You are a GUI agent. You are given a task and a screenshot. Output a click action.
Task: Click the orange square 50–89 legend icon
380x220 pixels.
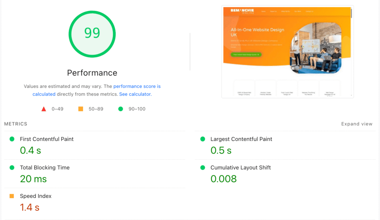81,109
